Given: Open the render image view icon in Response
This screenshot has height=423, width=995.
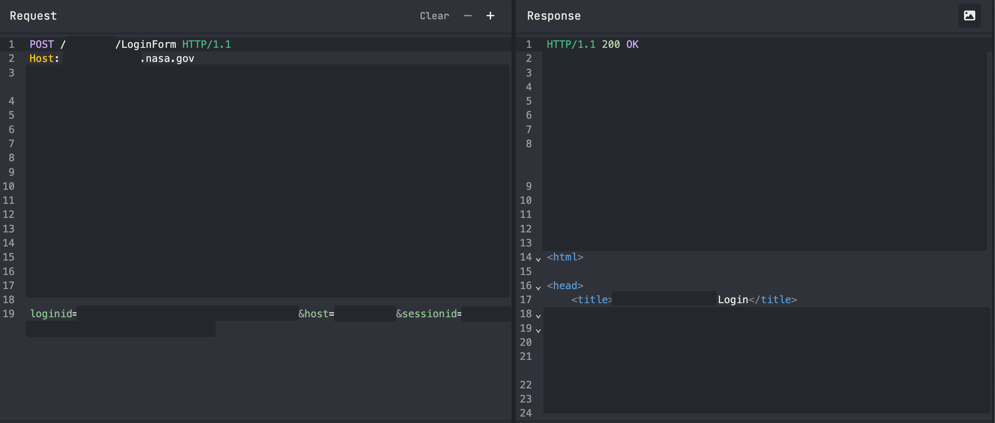Looking at the screenshot, I should coord(970,16).
